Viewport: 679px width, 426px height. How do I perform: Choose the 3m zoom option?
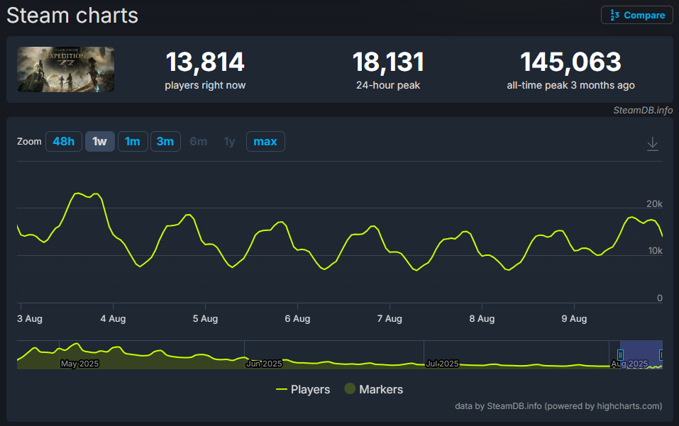165,142
